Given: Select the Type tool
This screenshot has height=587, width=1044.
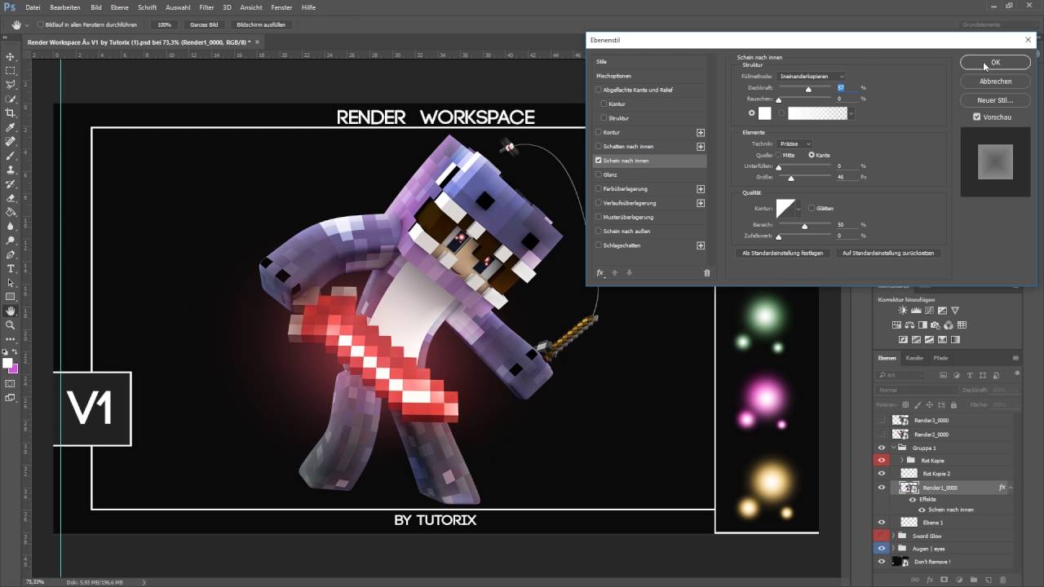Looking at the screenshot, I should pyautogui.click(x=11, y=268).
